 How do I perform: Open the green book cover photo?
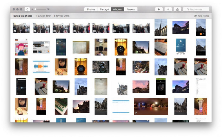pos(61,106)
